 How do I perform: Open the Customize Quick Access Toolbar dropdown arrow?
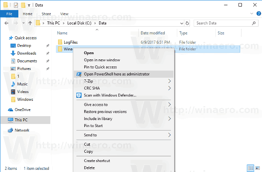pos(29,5)
